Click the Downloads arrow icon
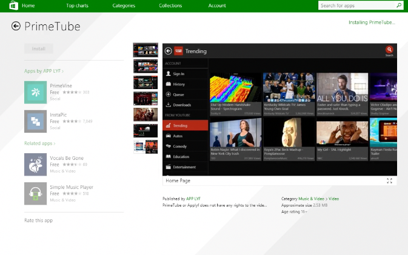 (x=169, y=105)
